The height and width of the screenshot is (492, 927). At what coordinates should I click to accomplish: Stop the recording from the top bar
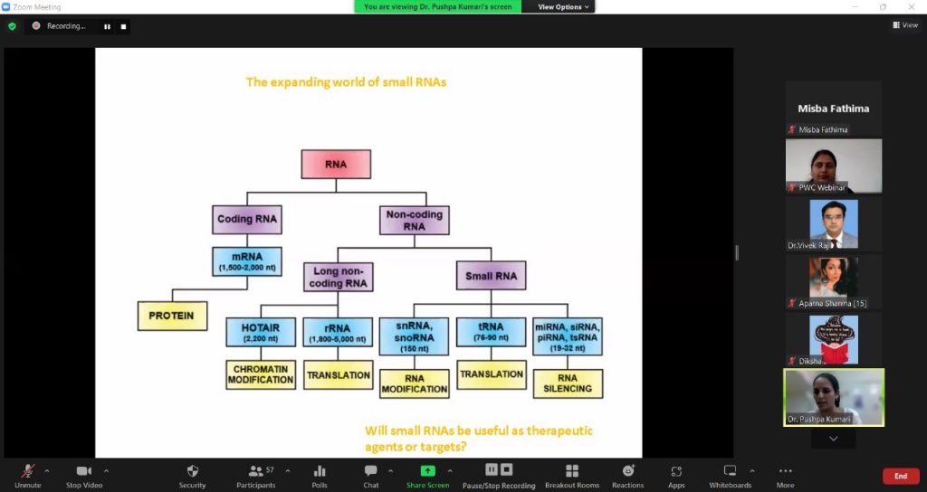pos(123,26)
